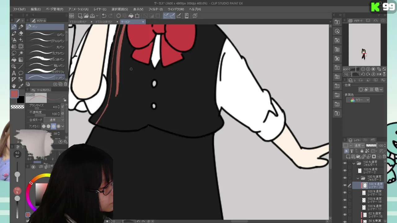Screen dimensions: 397x223
Task: Collapse フォルダー 2 folder
Action: tap(358, 178)
